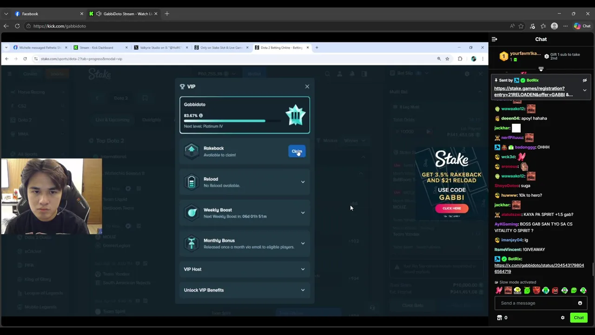Insert the red angry face quick emote
595x335 pixels.
pyautogui.click(x=536, y=291)
